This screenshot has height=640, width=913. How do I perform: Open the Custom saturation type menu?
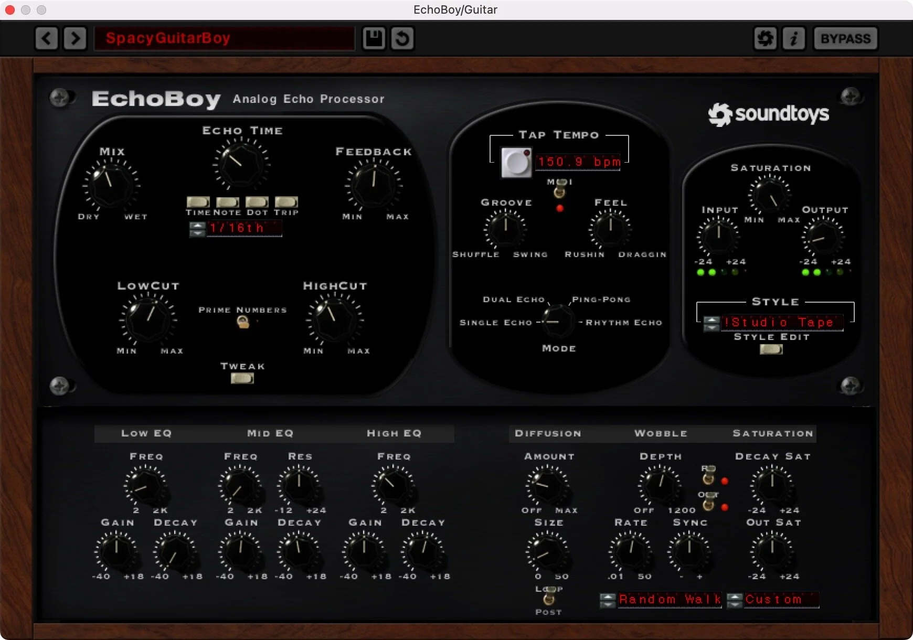pos(782,599)
